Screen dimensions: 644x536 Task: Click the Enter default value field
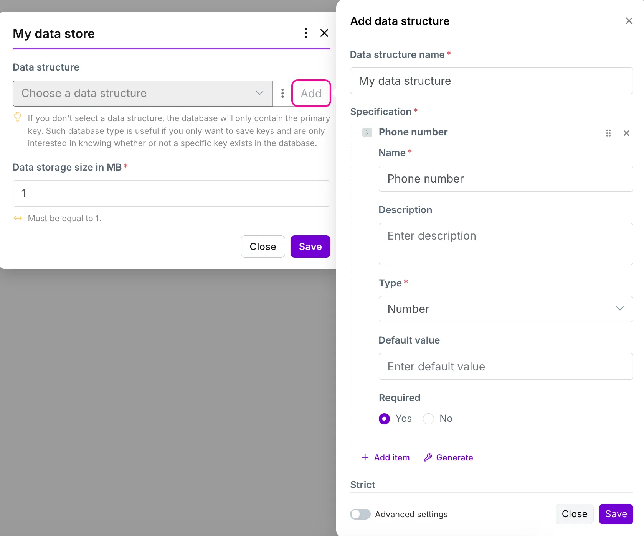[505, 367]
